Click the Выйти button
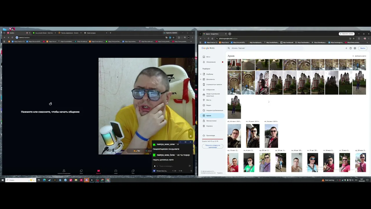This screenshot has width=371, height=209. (363, 48)
